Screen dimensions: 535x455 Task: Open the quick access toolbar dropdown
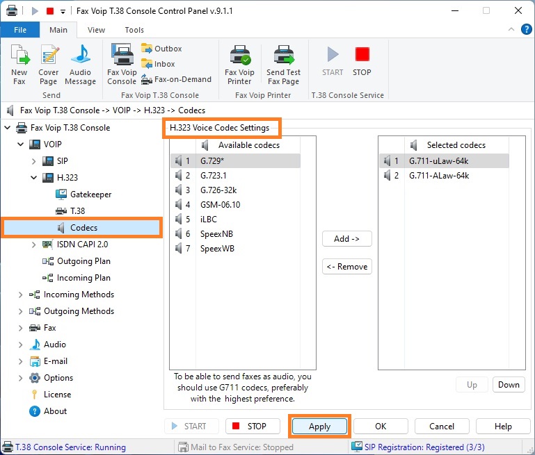coord(63,12)
